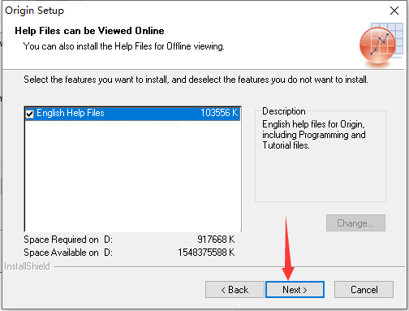Click the Description group box label
Screen dimensions: 409x311
tap(284, 111)
